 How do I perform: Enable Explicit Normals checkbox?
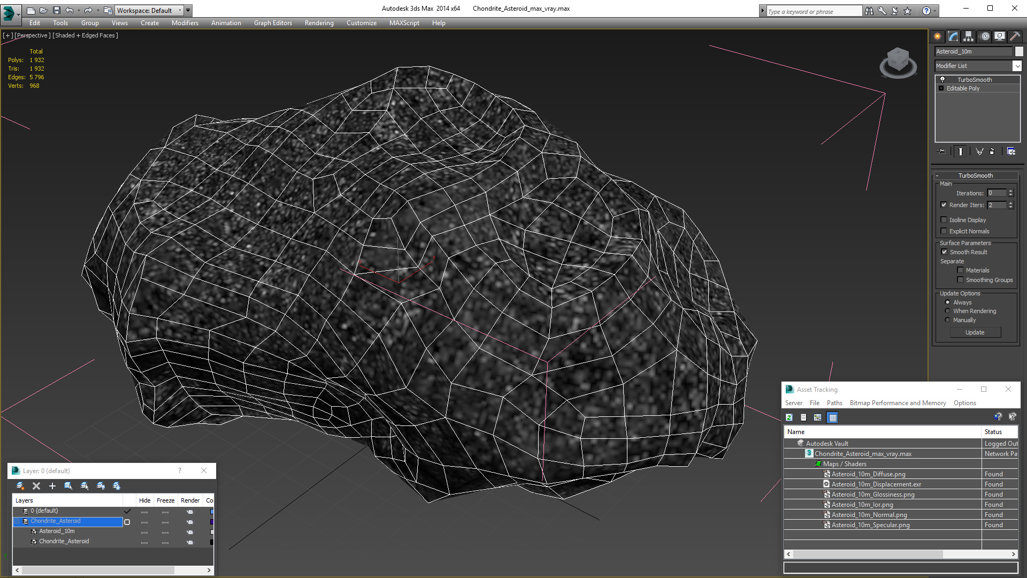coord(944,231)
